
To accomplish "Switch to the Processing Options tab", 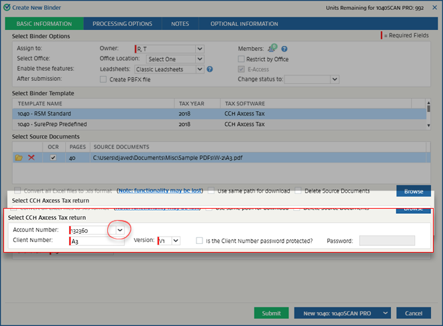I will [x=122, y=24].
